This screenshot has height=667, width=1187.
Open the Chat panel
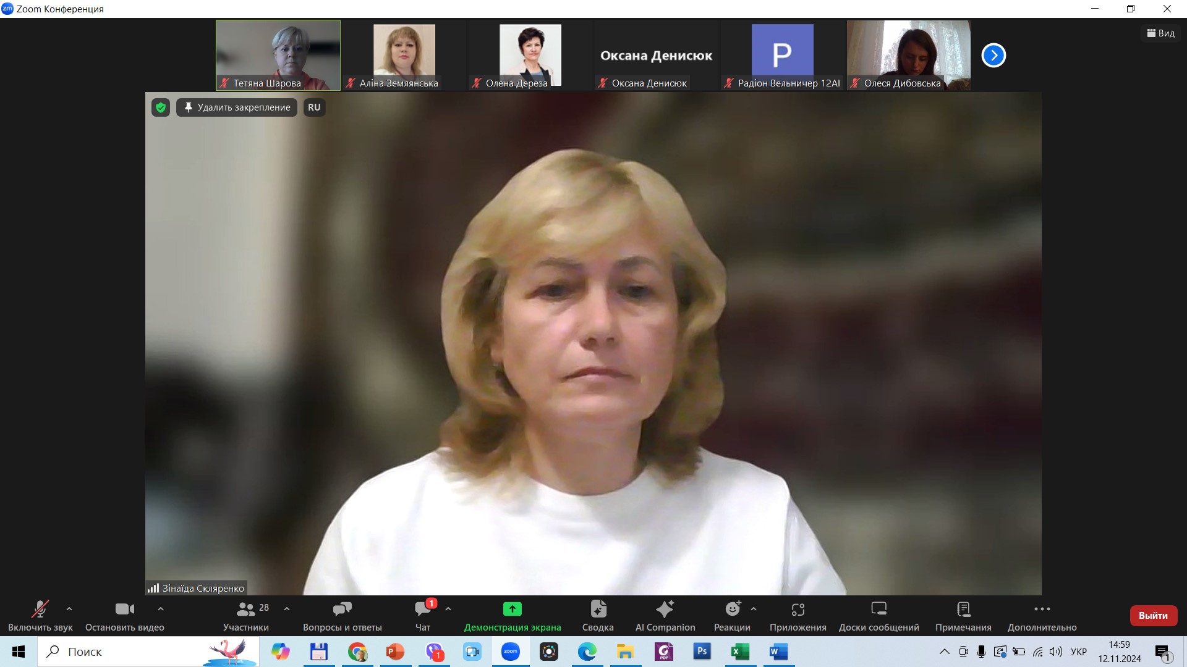click(423, 610)
